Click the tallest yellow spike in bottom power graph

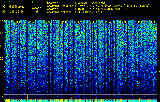tap(28, 98)
